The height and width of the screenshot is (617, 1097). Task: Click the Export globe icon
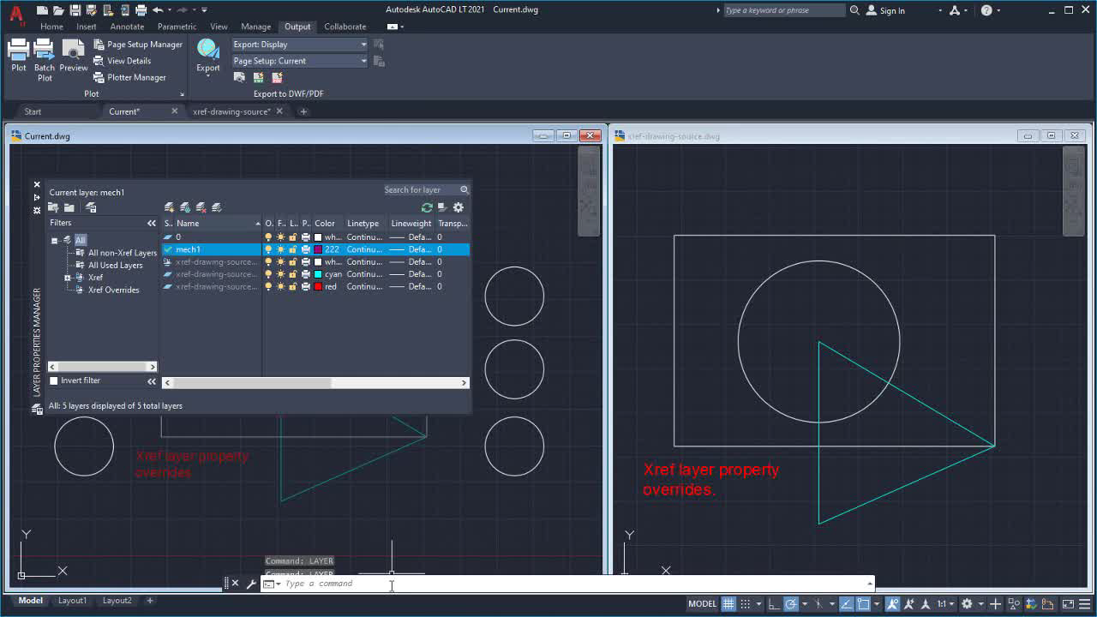[207, 49]
